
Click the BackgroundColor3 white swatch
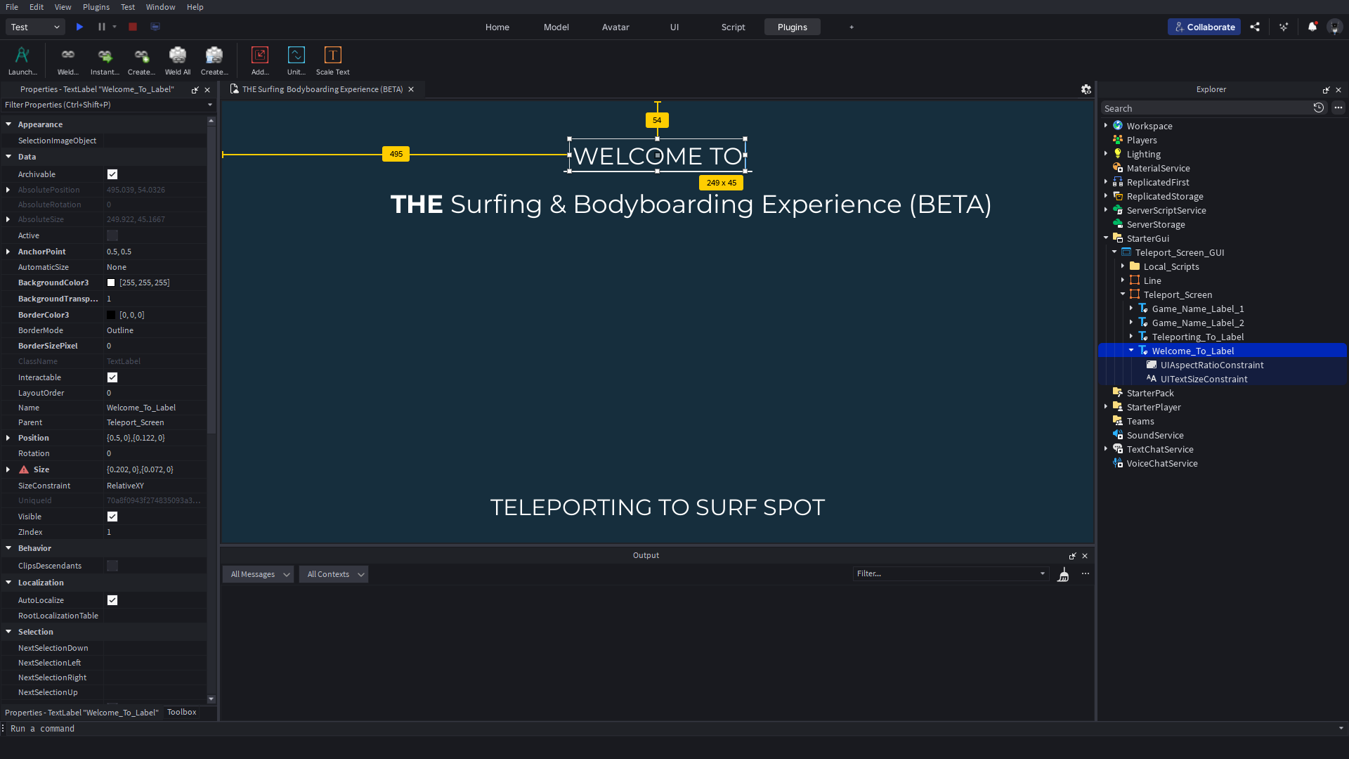coord(111,283)
